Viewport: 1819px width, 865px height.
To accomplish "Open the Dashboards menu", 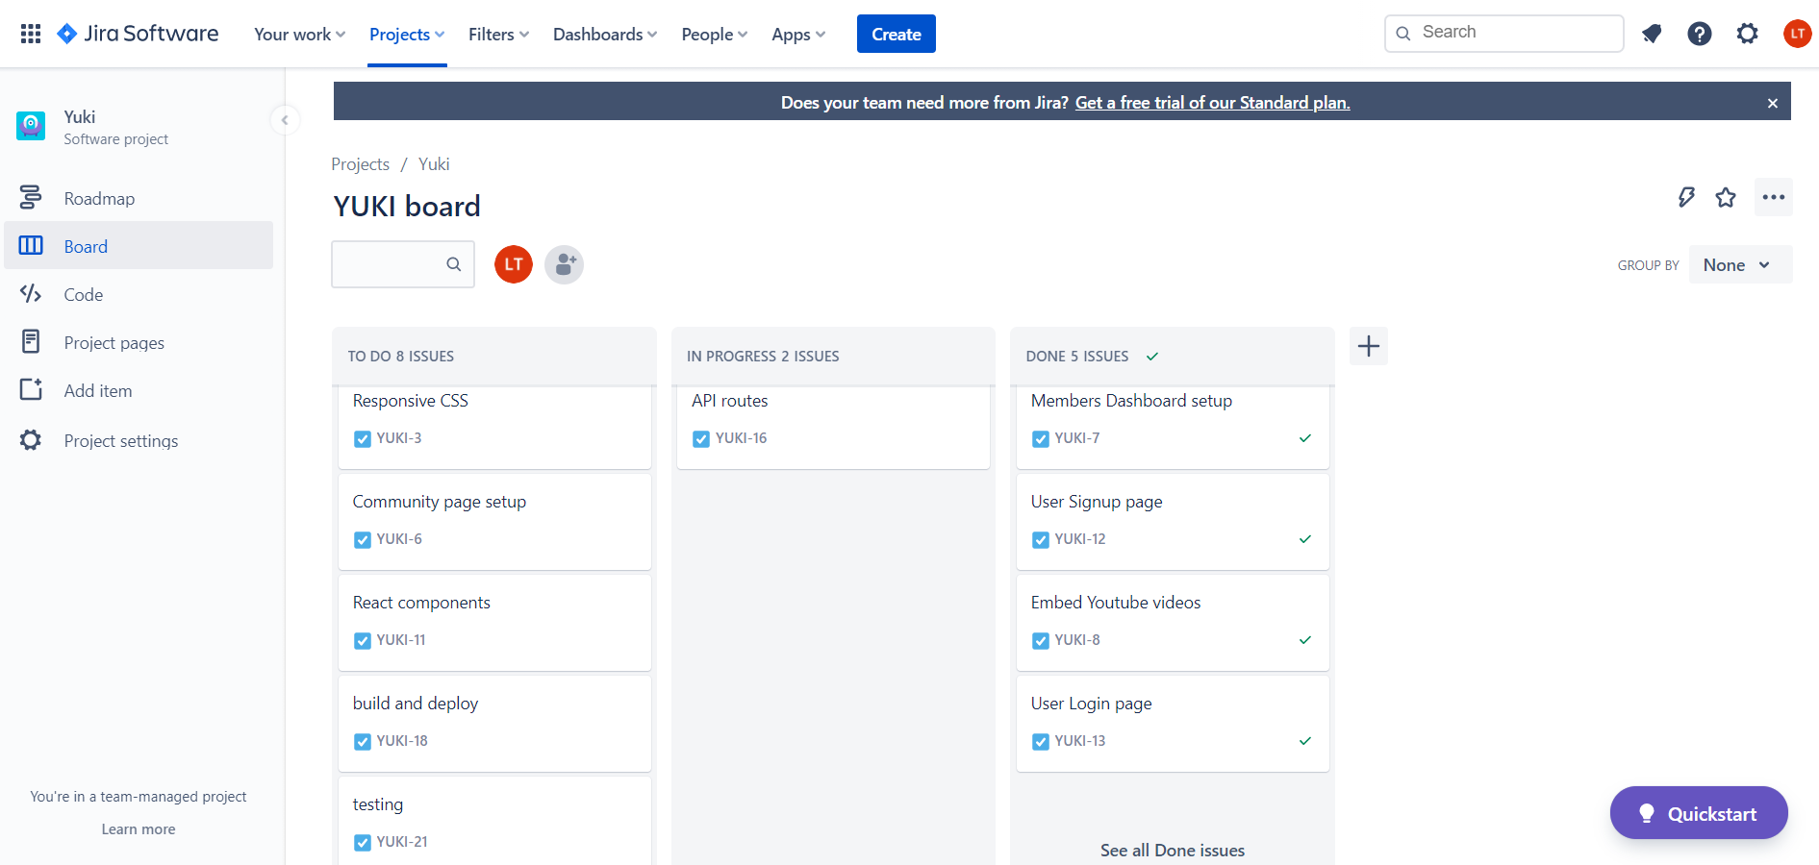I will 604,33.
